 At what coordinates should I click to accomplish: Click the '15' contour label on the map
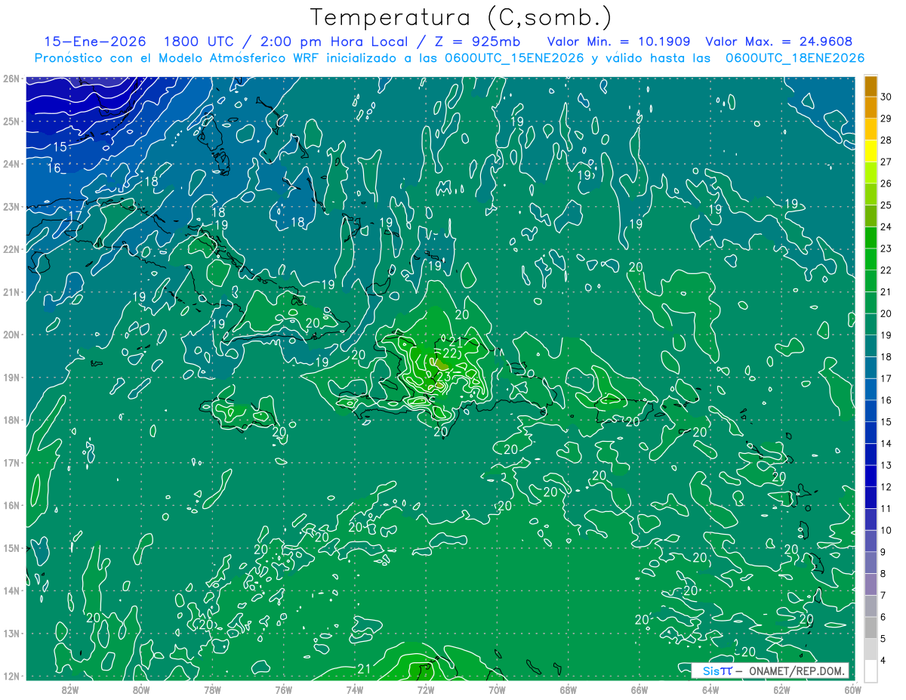tap(59, 146)
